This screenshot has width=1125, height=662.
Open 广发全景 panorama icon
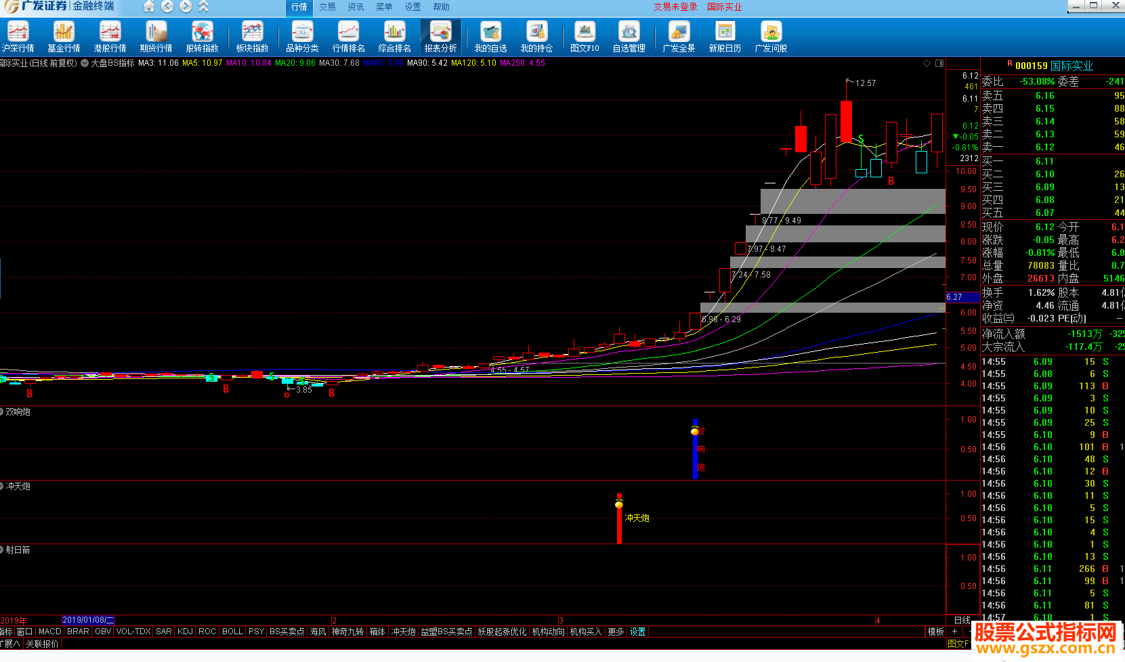(679, 37)
